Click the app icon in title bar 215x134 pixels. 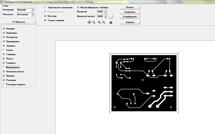pyautogui.click(x=2, y=2)
